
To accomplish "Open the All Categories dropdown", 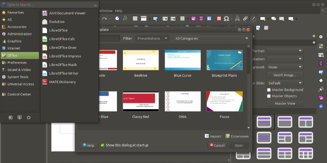I will pyautogui.click(x=211, y=38).
